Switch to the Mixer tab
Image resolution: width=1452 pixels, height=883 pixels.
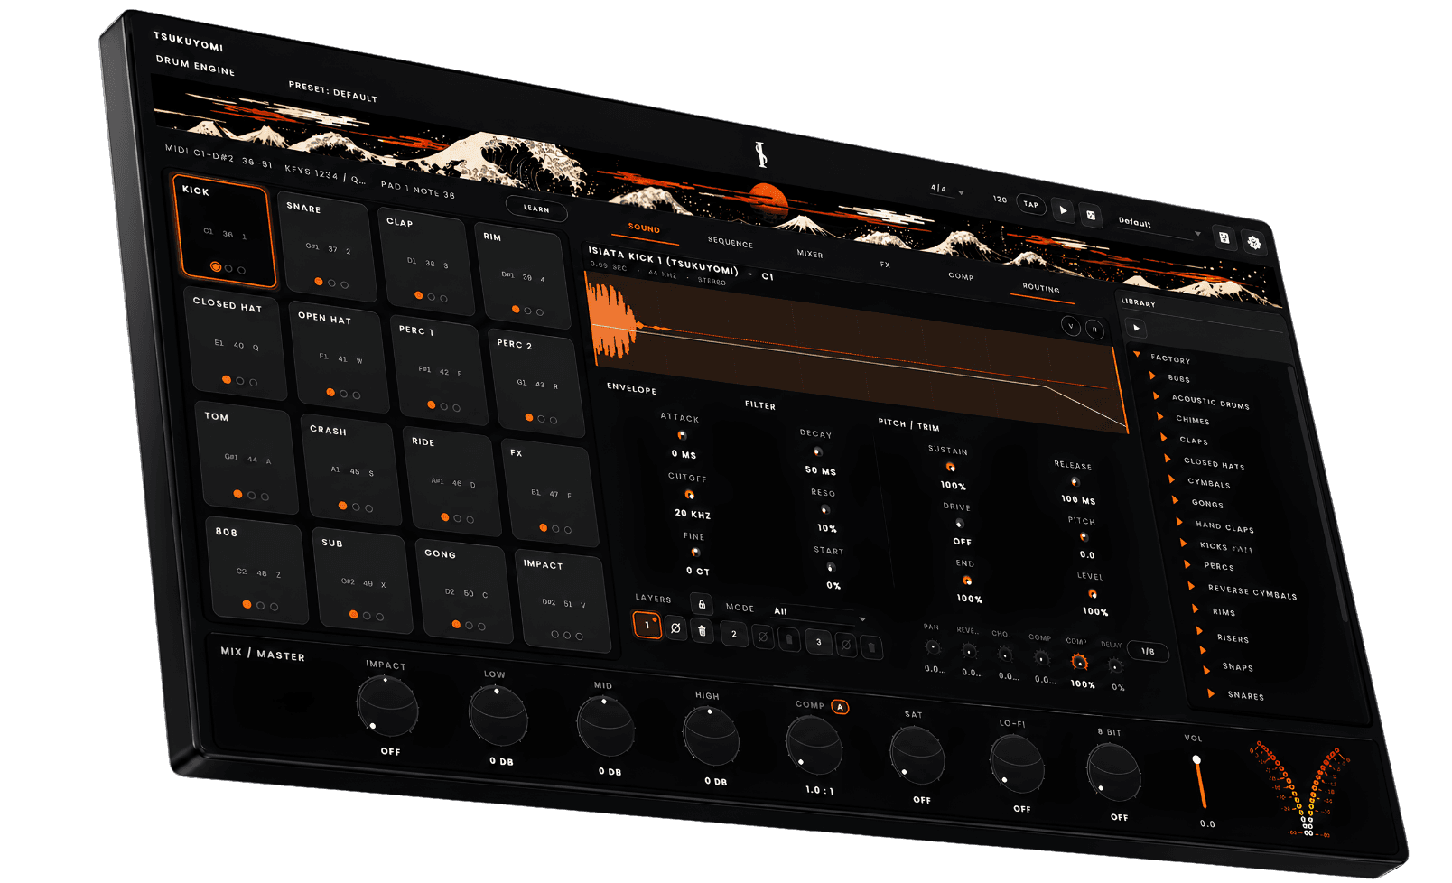coord(809,254)
